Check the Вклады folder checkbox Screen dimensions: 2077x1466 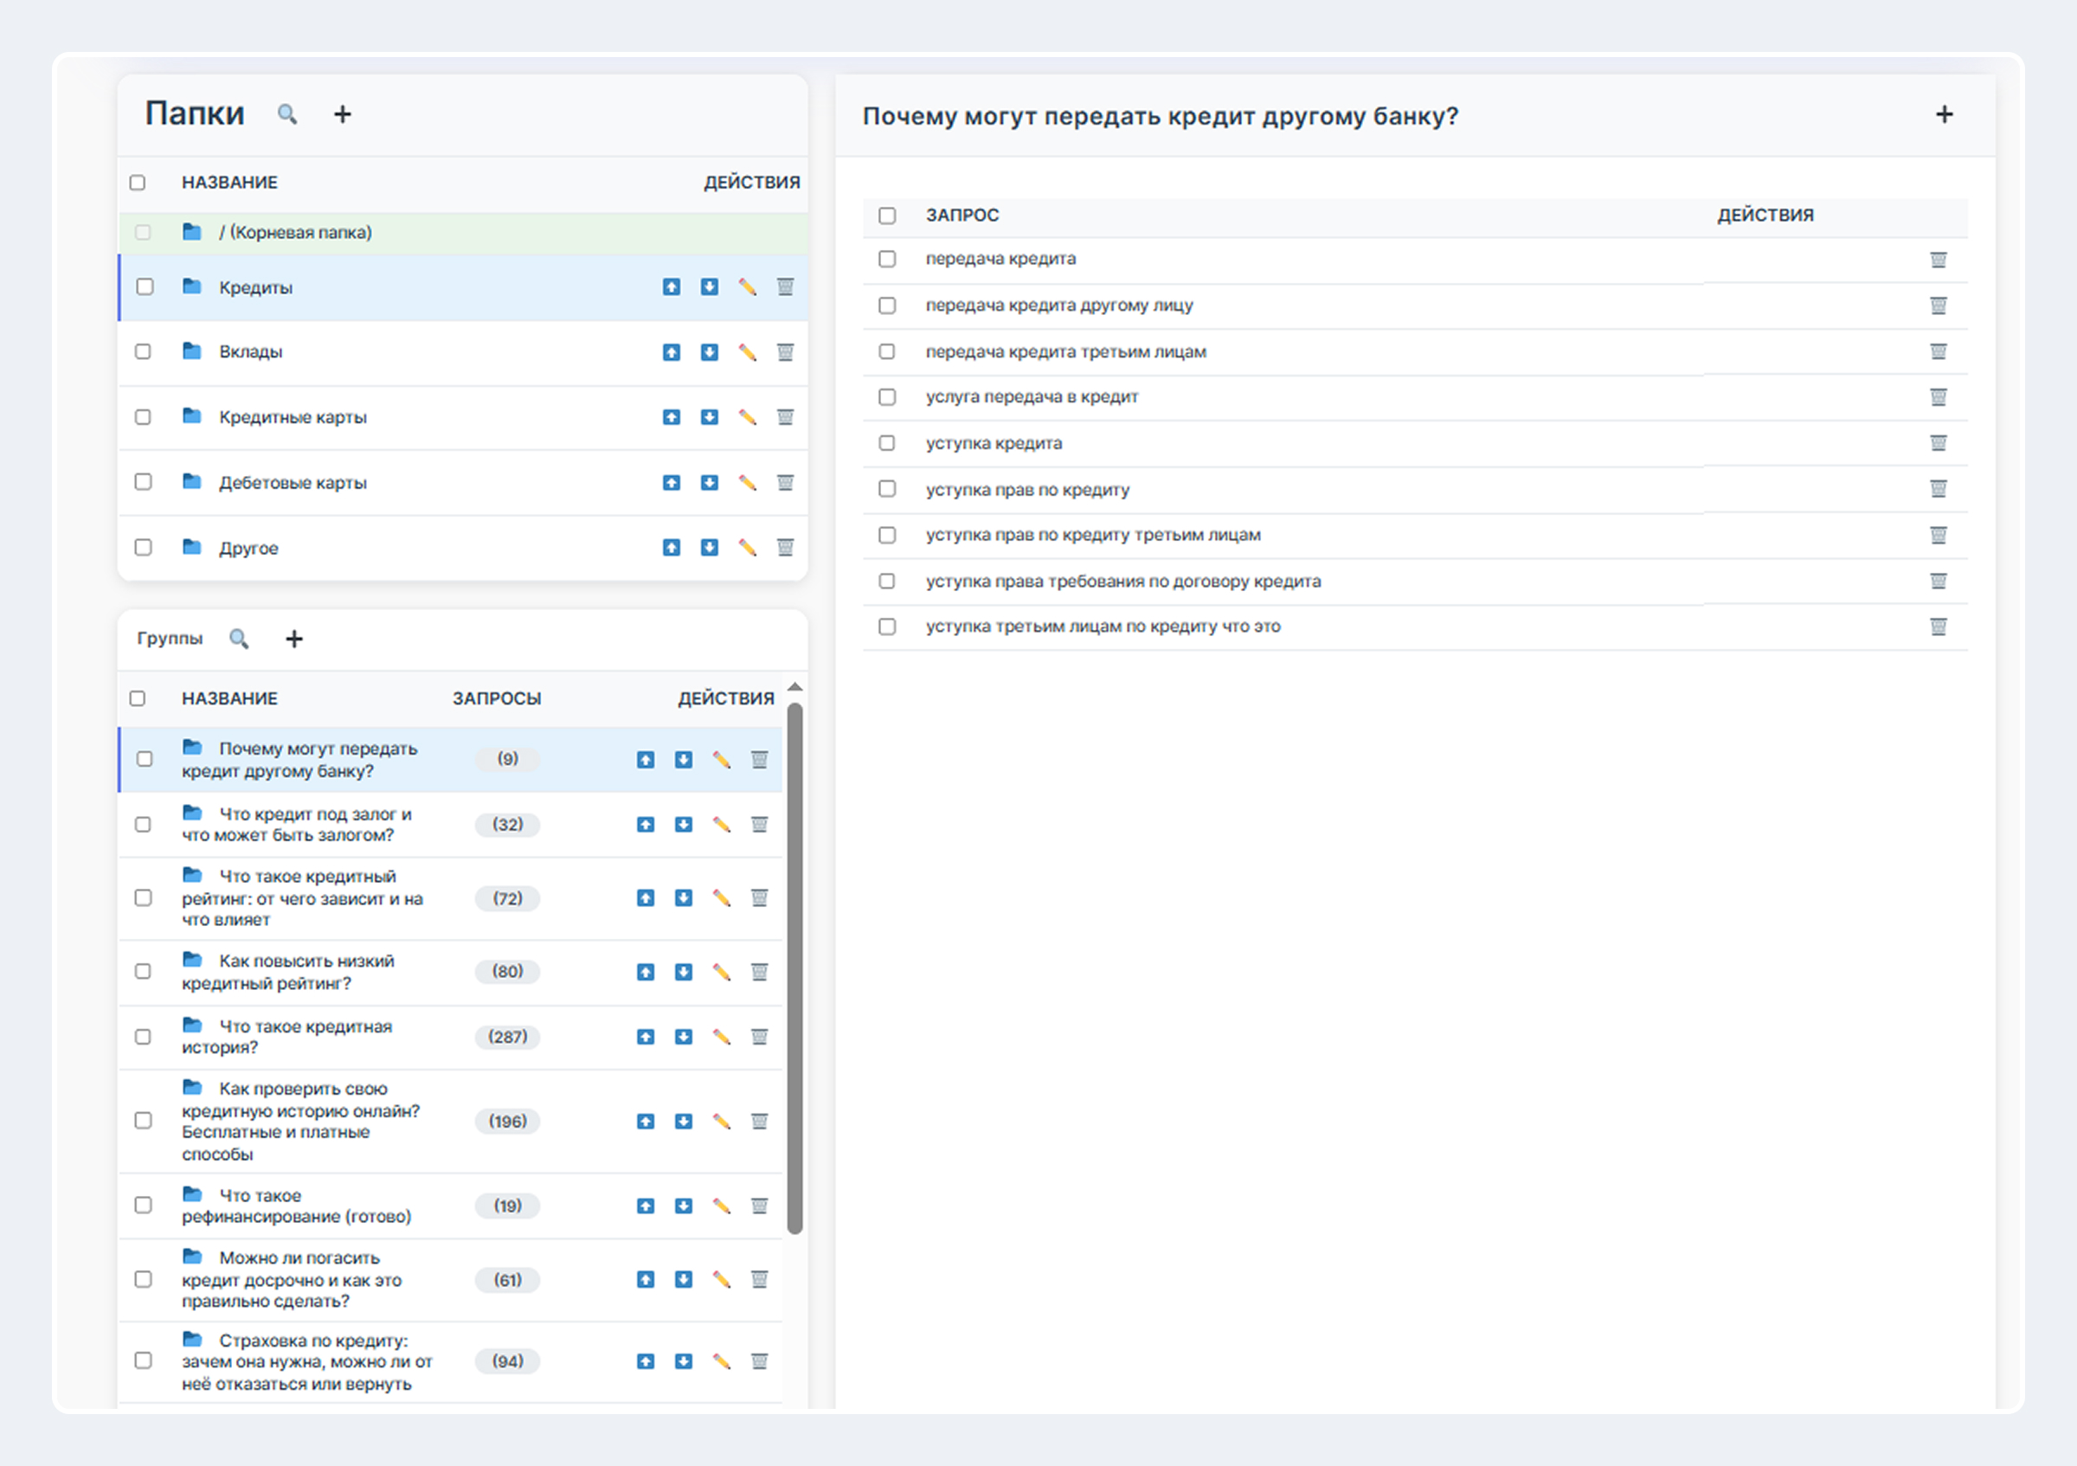(x=143, y=350)
